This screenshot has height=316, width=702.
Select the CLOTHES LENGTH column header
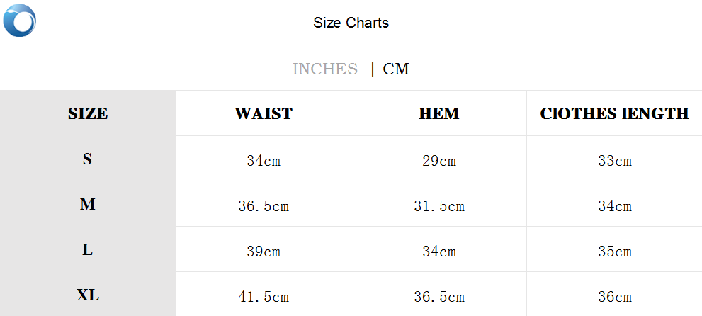614,113
